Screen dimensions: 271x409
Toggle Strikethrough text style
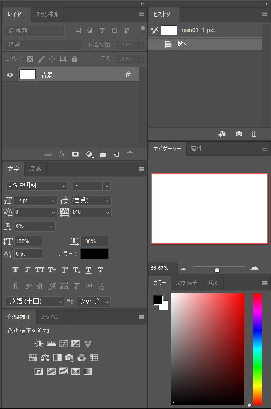[100, 270]
